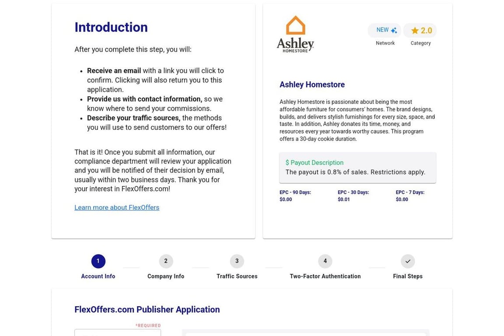Click the Category label under rating
The image size is (504, 336).
pyautogui.click(x=420, y=43)
